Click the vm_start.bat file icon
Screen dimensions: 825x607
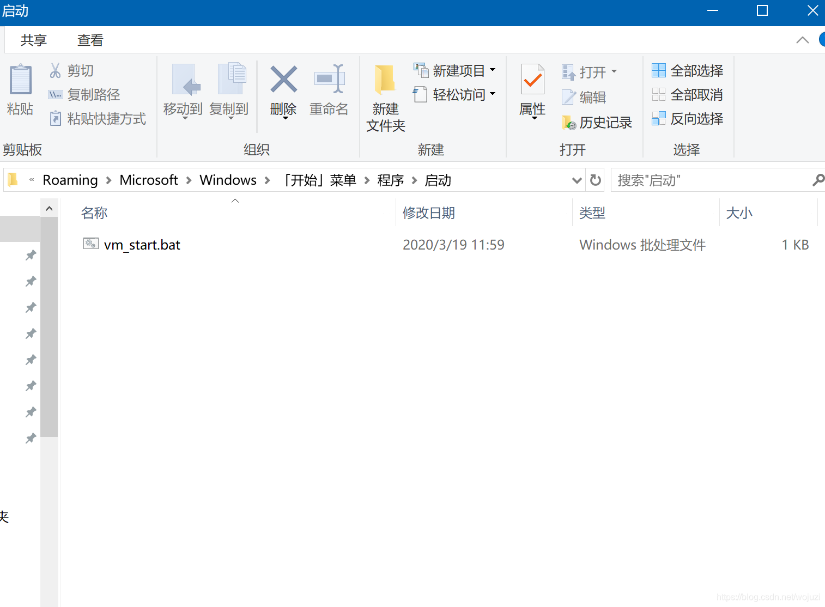pos(91,244)
